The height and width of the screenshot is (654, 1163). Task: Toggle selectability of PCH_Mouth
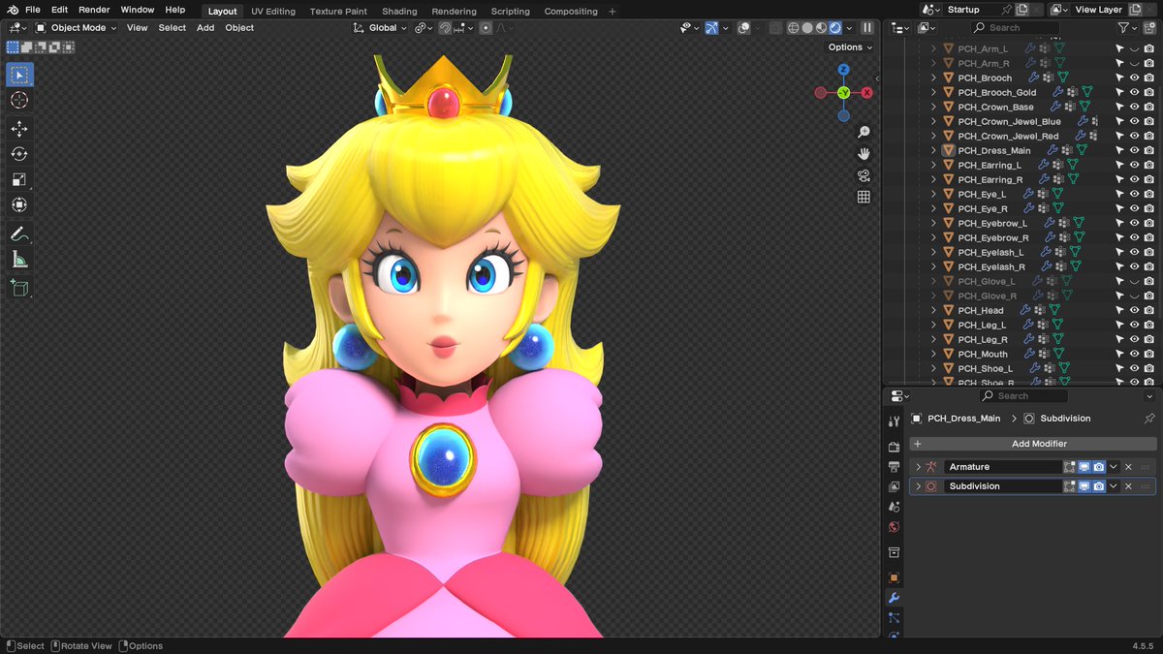1119,355
